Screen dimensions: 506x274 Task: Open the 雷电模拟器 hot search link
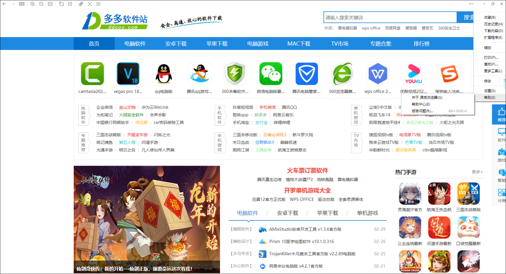coord(347,28)
